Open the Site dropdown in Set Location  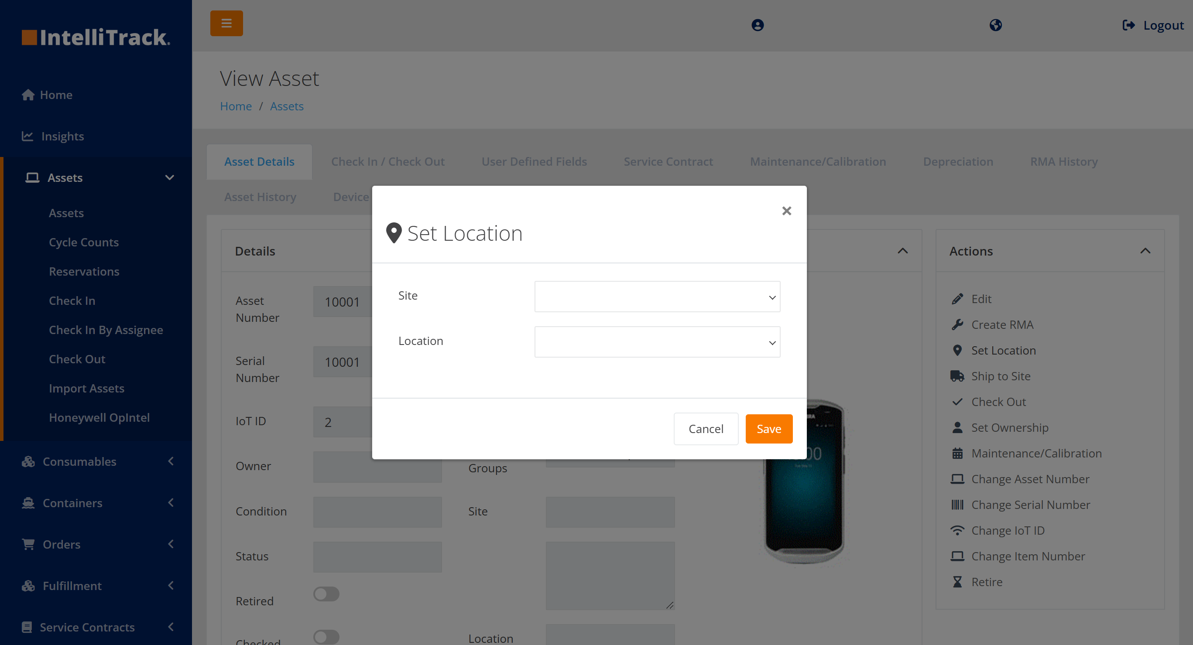pos(657,297)
